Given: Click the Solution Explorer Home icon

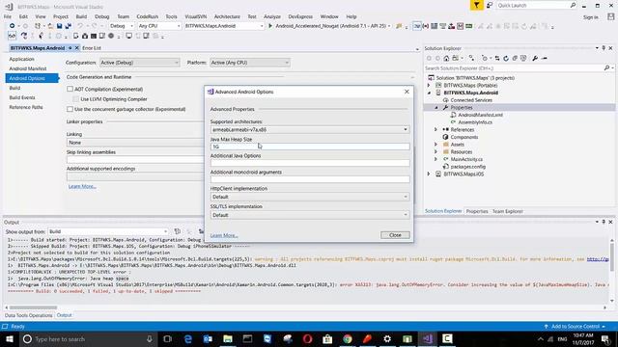Looking at the screenshot, I should (446, 58).
